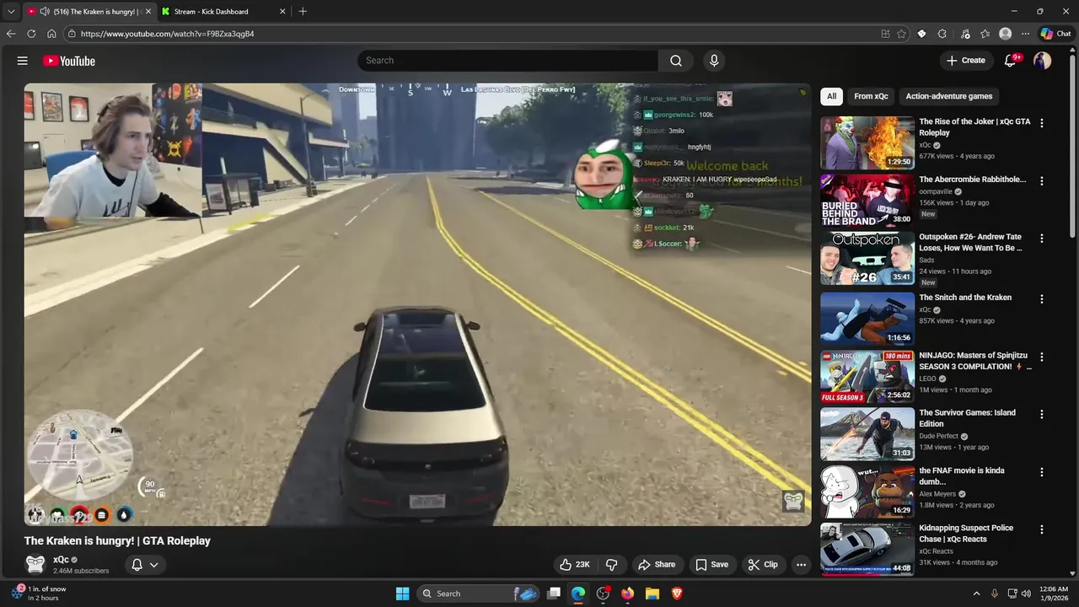Add this page to favorites star
Screen dimensions: 1079x607
click(901, 34)
